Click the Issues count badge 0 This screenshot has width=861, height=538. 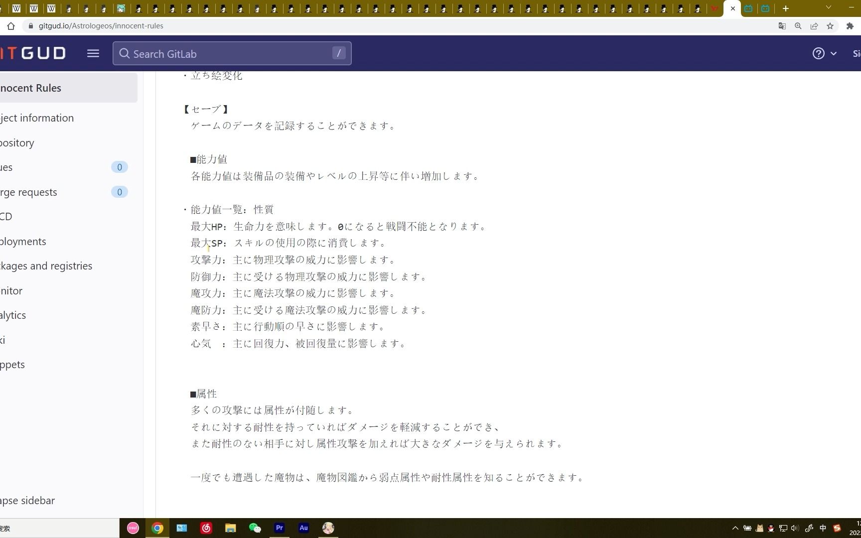coord(120,167)
